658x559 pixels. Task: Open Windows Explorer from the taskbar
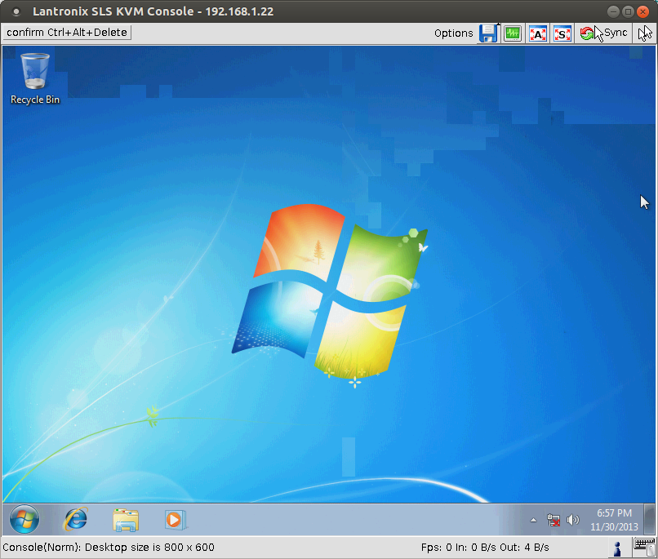125,520
